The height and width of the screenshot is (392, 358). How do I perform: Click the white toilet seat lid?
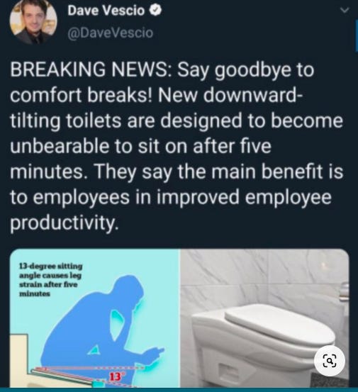[279, 320]
